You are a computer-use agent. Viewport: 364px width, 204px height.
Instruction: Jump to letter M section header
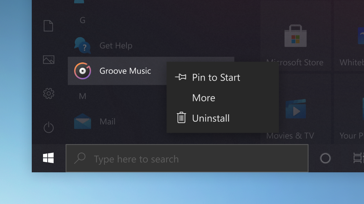(82, 96)
